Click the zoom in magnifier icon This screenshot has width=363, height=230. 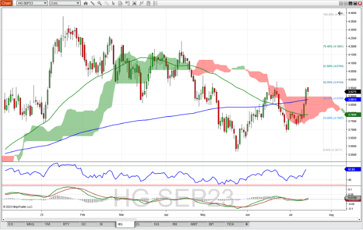coord(99,3)
